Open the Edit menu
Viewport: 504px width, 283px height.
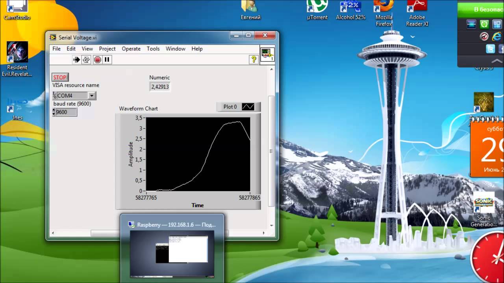[71, 49]
